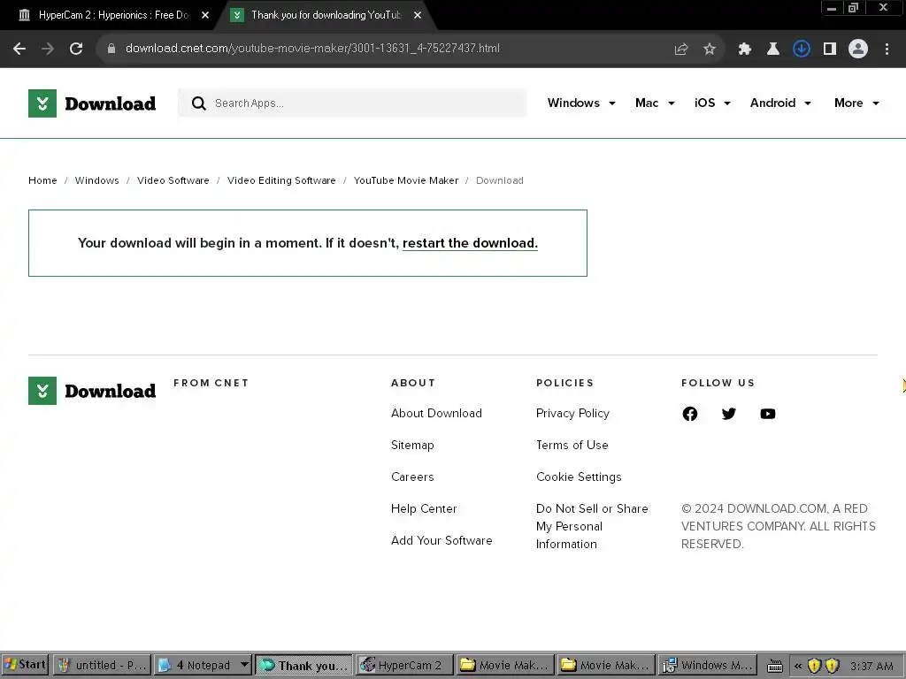Close the Thank you for downloading tab
The image size is (906, 679).
tap(418, 16)
